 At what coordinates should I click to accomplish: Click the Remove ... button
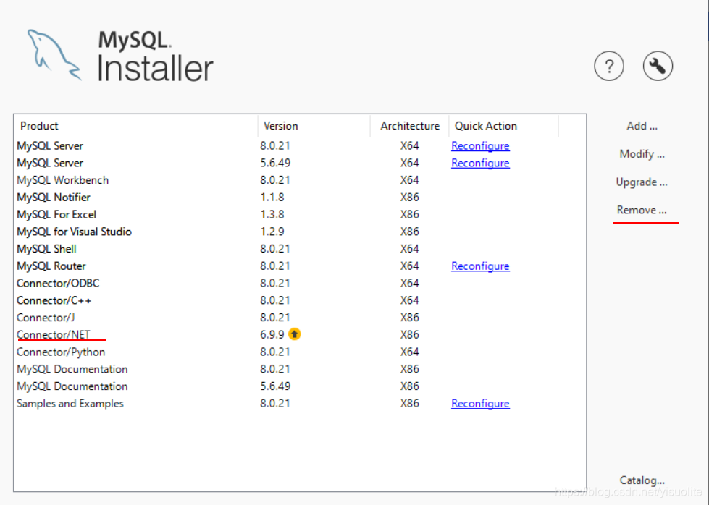coord(642,210)
